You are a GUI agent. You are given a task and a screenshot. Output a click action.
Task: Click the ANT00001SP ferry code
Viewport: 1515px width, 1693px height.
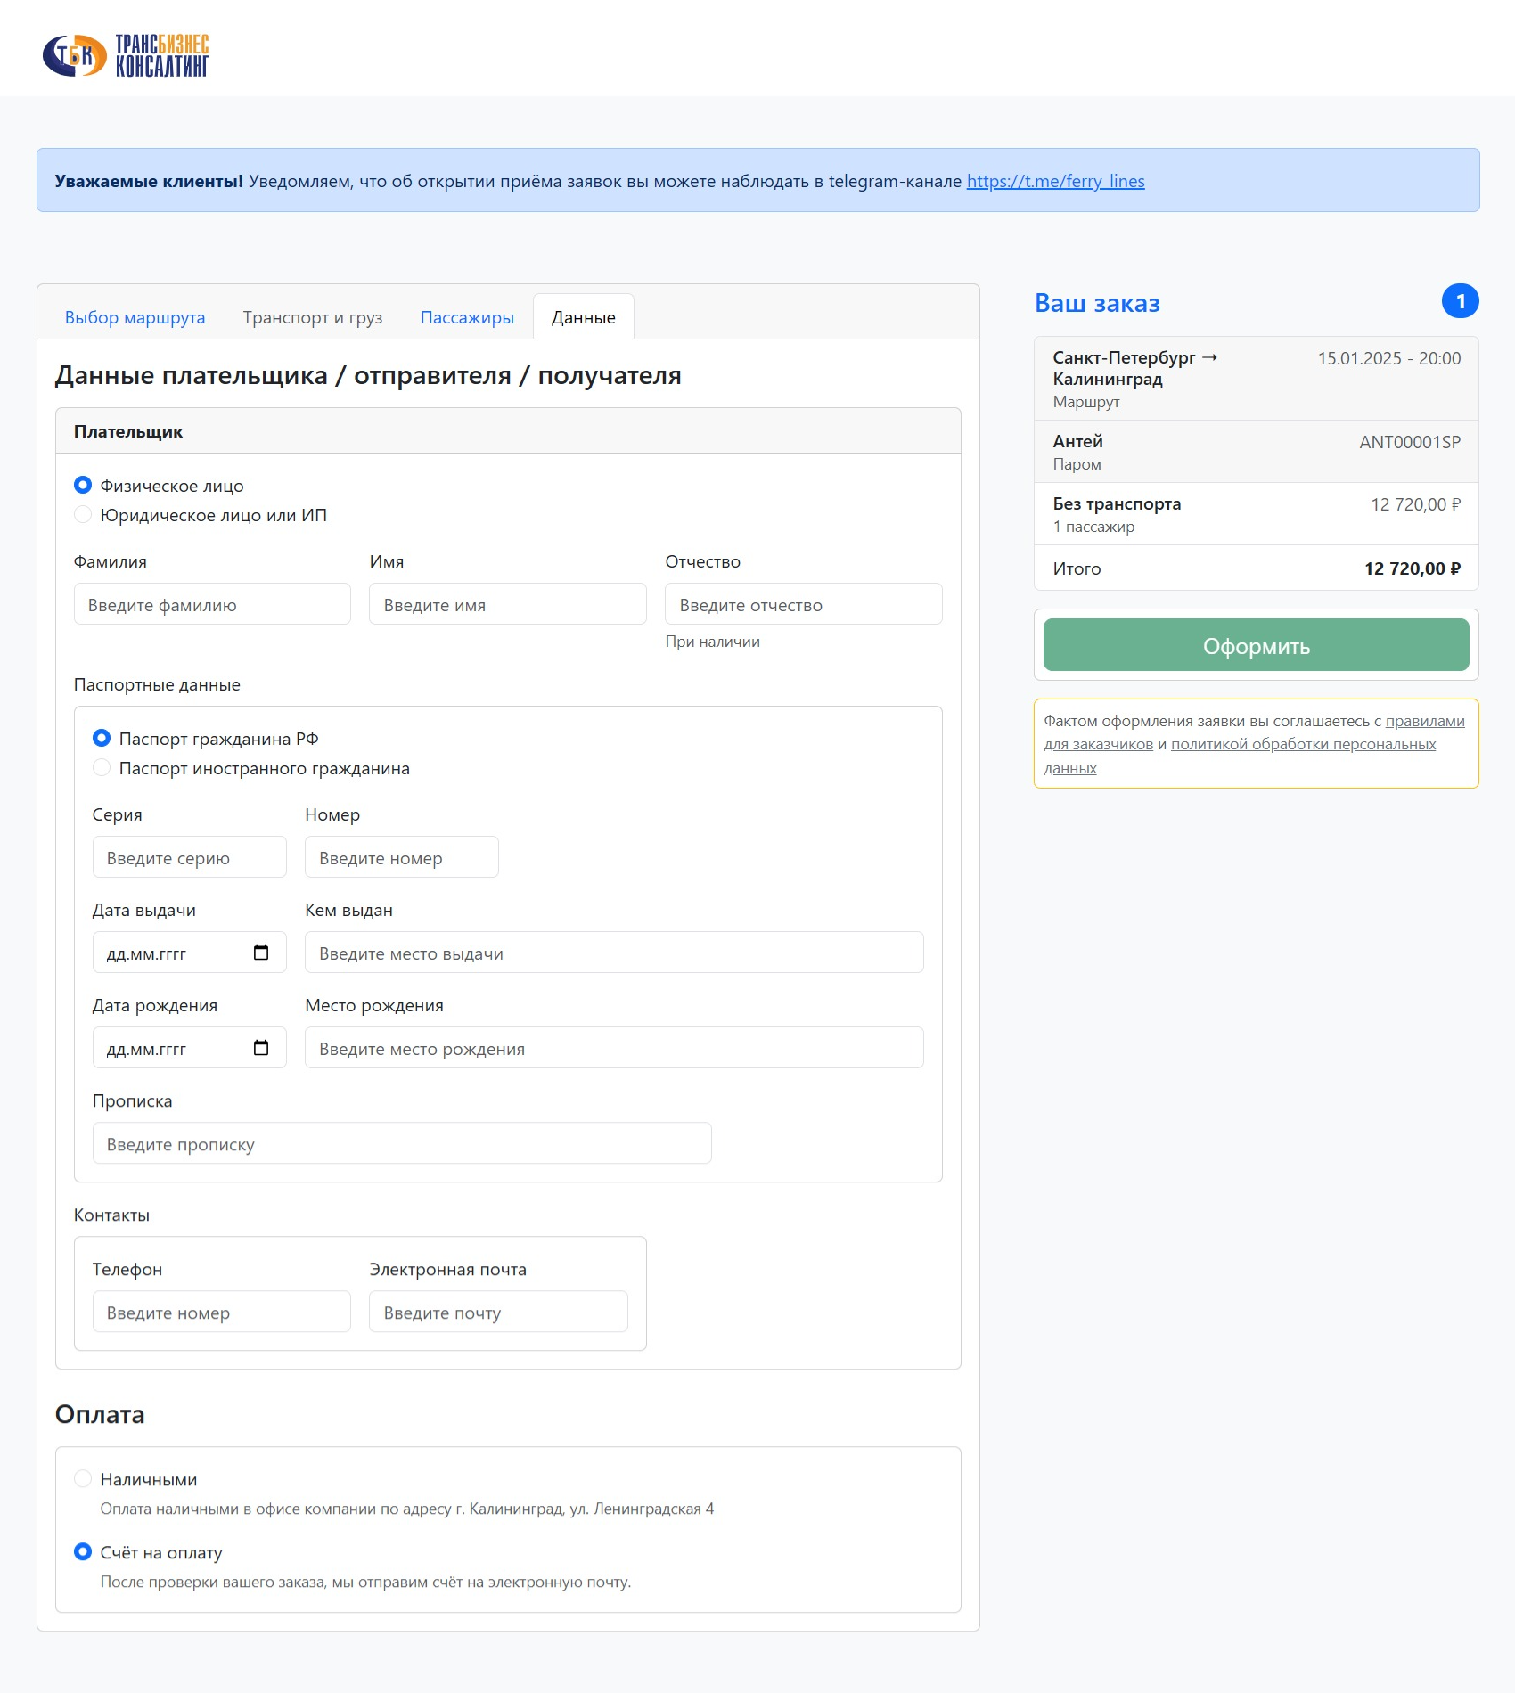click(x=1410, y=442)
